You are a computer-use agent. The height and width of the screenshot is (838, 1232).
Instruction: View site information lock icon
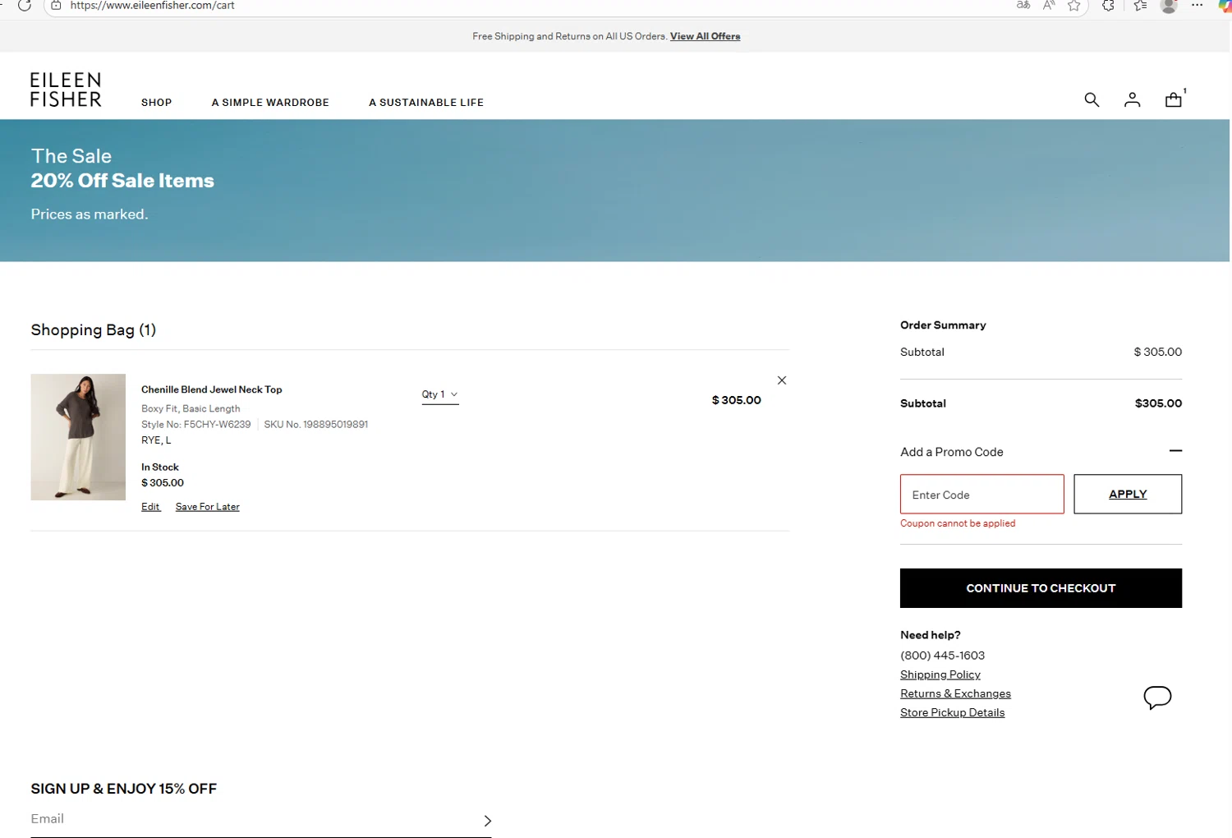point(56,6)
